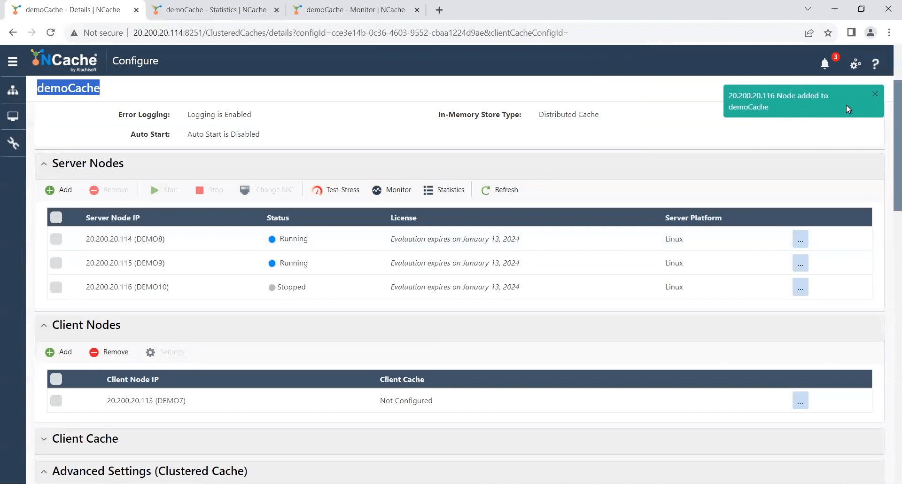Select the demoCache - Details tab
The image size is (902, 484).
[x=73, y=10]
